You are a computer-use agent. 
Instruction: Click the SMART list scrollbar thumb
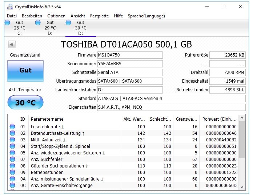click(x=242, y=139)
